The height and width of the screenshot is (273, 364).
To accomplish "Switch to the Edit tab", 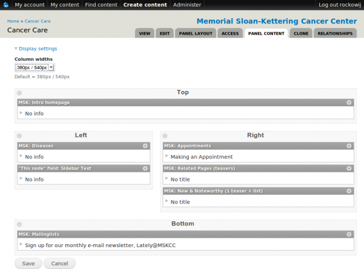I will (164, 33).
